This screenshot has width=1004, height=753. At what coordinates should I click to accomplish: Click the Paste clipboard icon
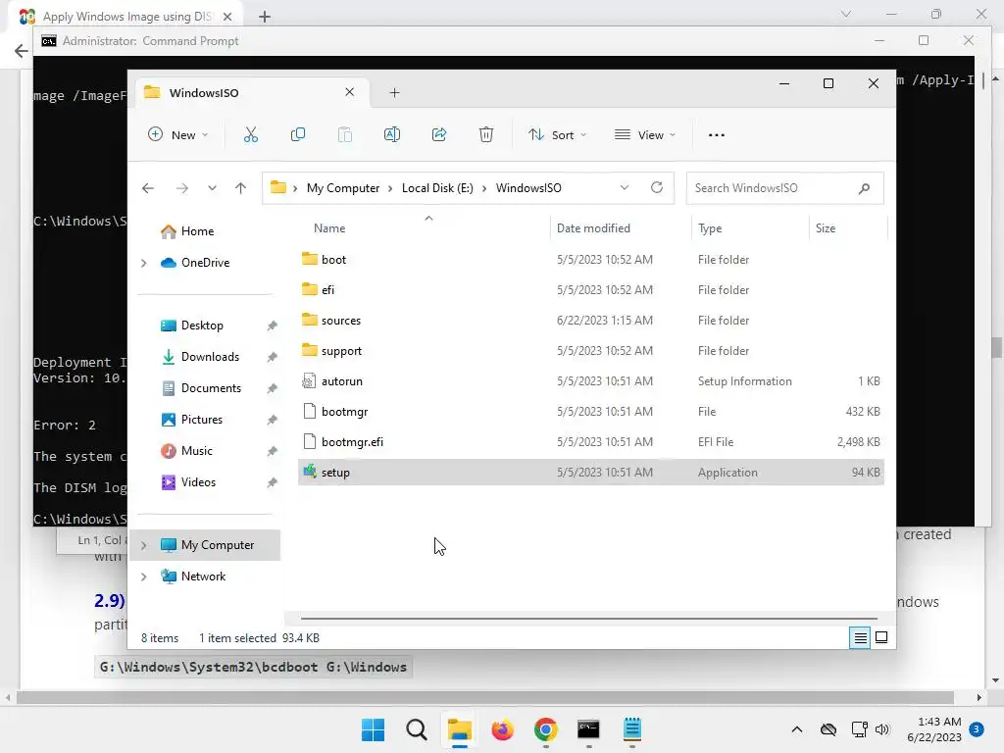(x=344, y=134)
